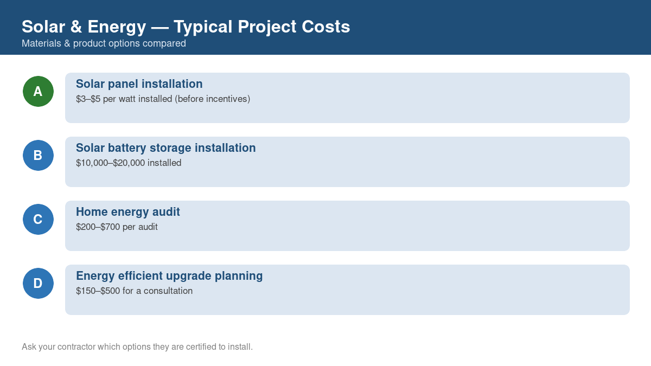The width and height of the screenshot is (651, 366).
Task: Click '$10,000–$20,000 installed' cost text
Action: (x=129, y=163)
